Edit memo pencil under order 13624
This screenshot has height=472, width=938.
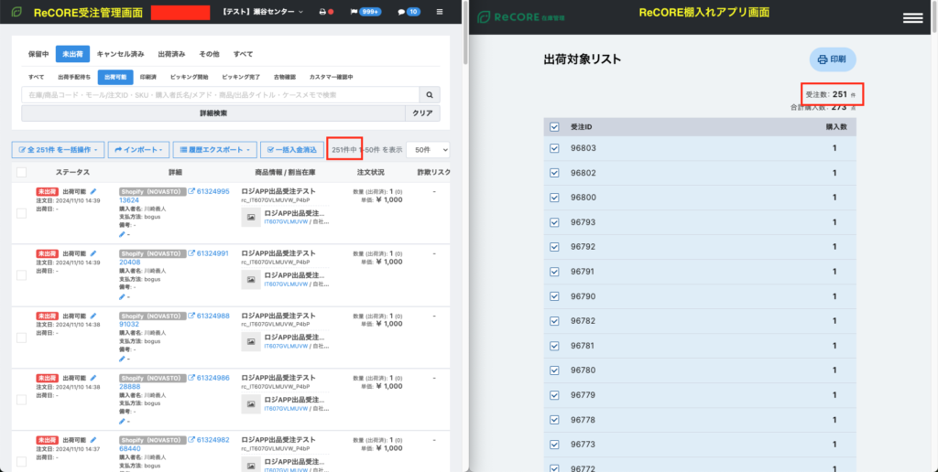(x=122, y=234)
